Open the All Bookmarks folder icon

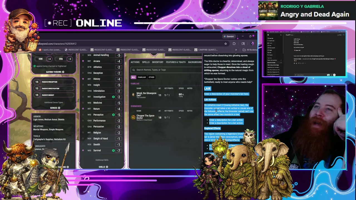click(x=244, y=50)
